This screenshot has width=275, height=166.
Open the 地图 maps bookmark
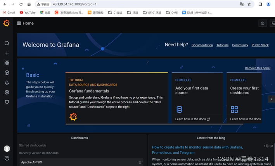point(45,13)
